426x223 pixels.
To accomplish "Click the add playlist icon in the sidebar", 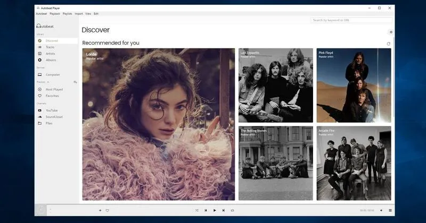I will (75, 82).
